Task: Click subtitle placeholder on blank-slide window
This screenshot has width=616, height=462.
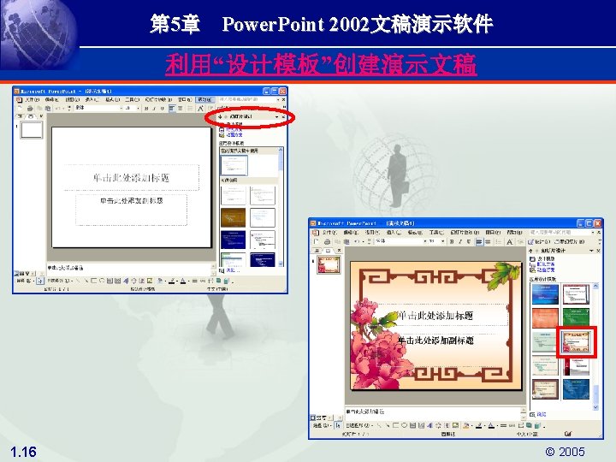Action: pos(131,210)
